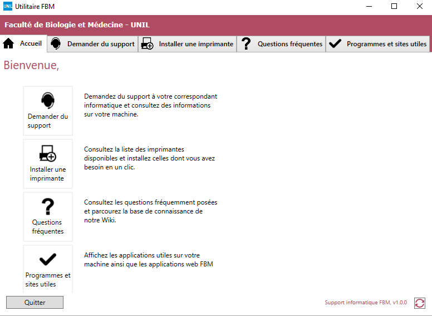
Task: Maximize the Utilitaire FBM window
Action: coord(394,7)
